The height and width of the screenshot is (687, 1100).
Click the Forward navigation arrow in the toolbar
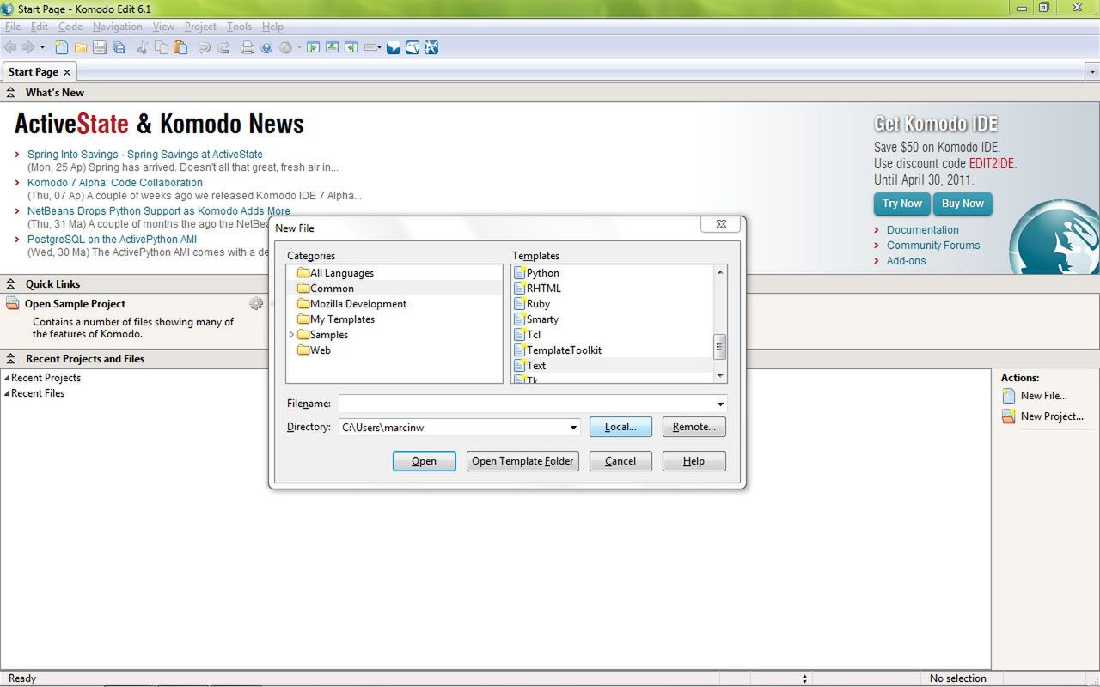coord(28,47)
